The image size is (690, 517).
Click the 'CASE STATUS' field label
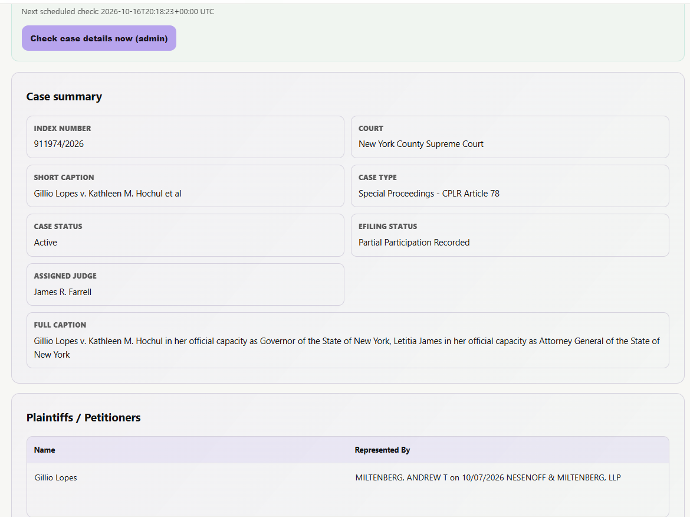[58, 226]
